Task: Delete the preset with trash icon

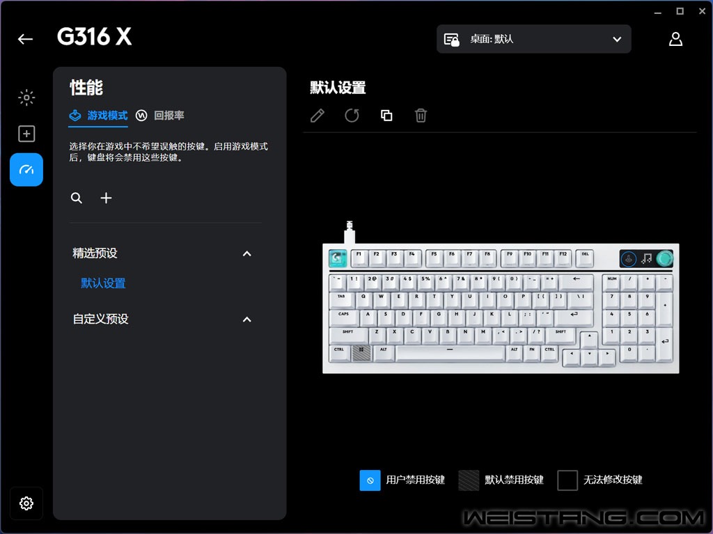Action: point(421,116)
